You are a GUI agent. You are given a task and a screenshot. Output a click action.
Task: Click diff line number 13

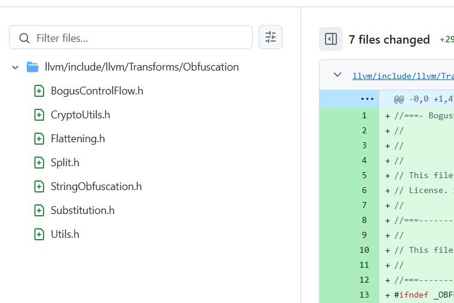364,295
